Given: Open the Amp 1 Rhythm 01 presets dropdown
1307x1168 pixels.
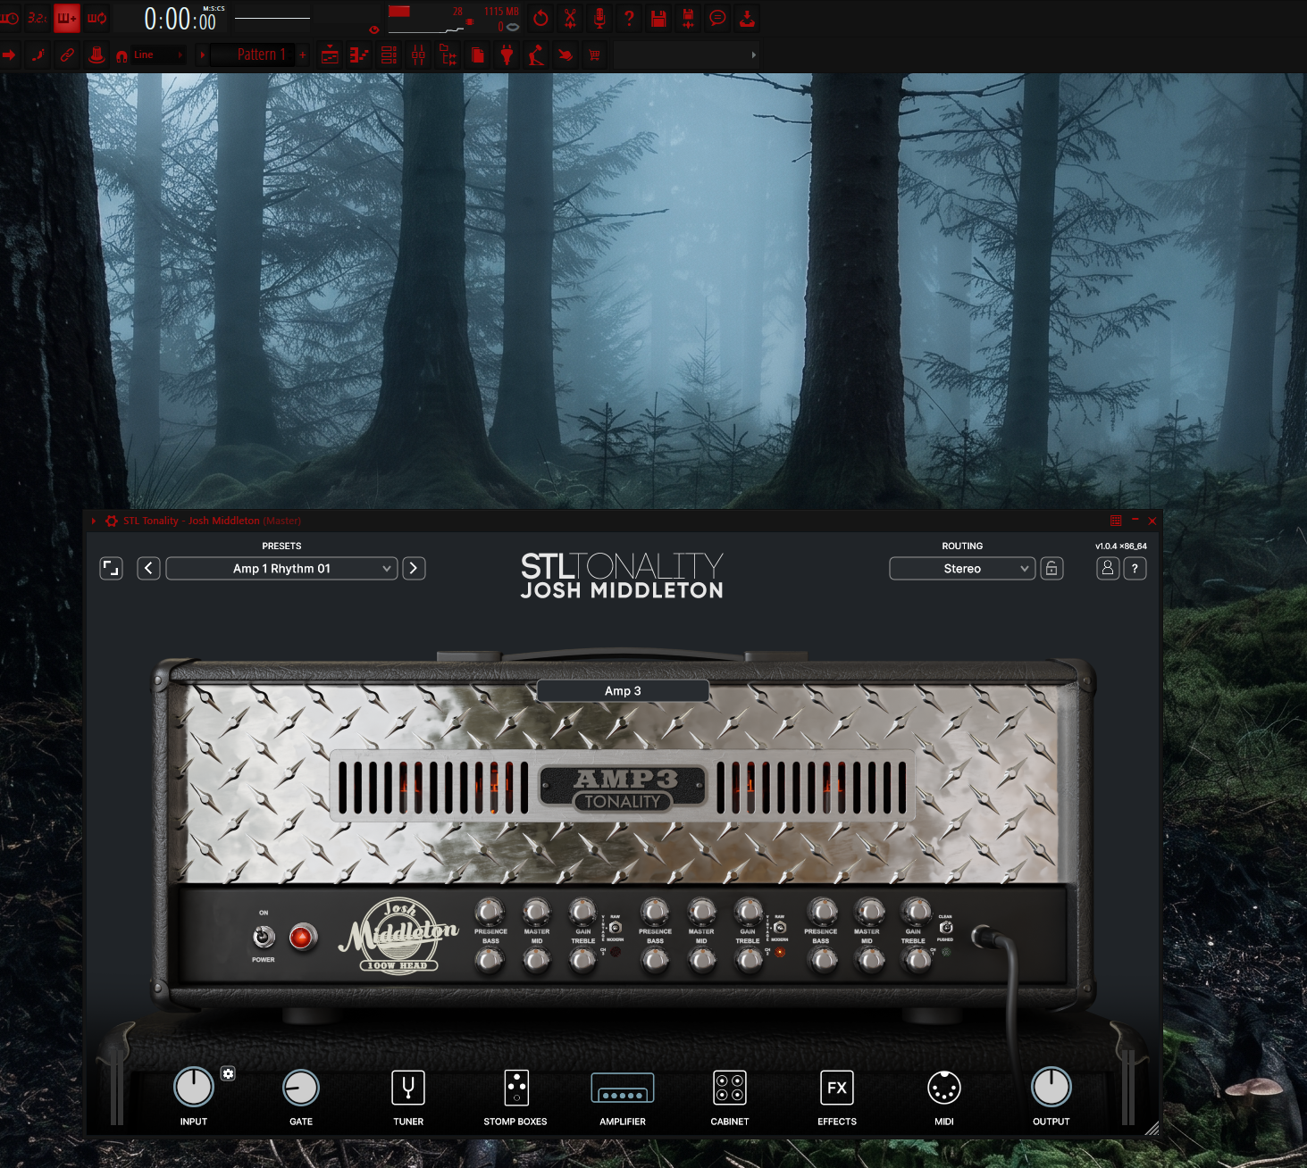Looking at the screenshot, I should tap(281, 568).
